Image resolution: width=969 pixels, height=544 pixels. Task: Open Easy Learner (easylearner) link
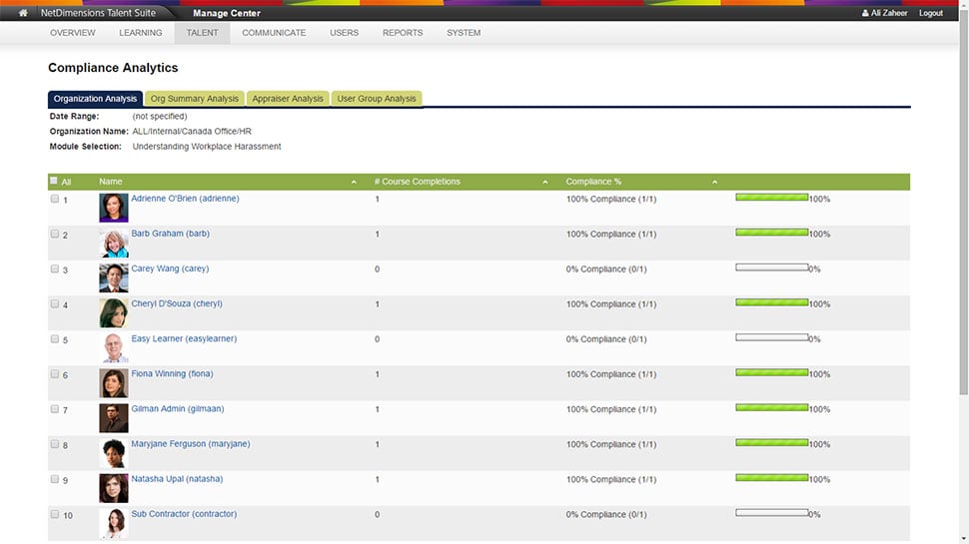click(184, 339)
